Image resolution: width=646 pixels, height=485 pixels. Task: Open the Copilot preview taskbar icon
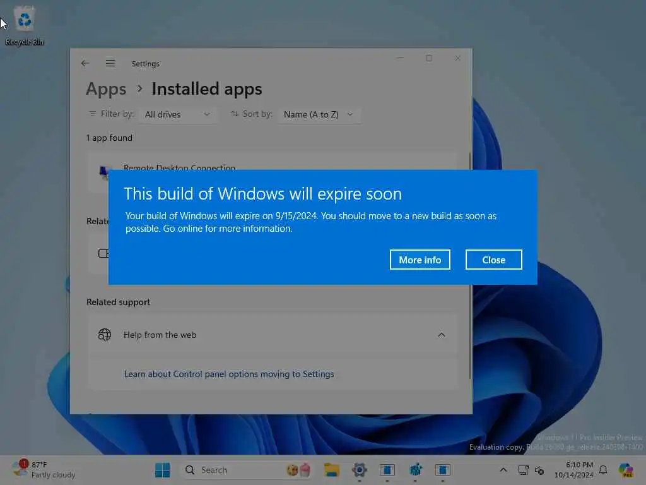coord(626,470)
